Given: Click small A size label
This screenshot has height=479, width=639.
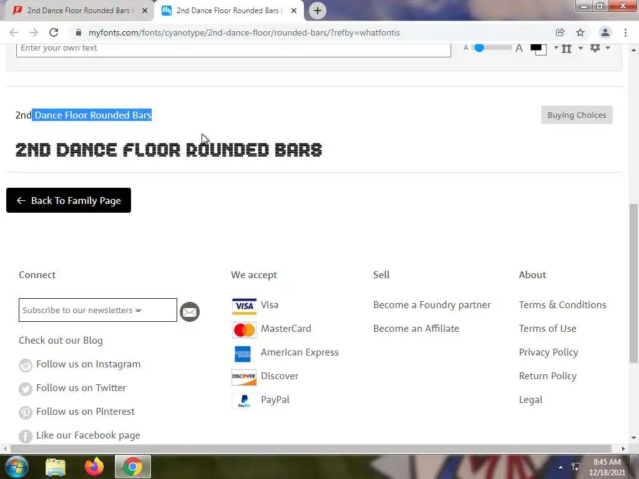Looking at the screenshot, I should pos(466,47).
